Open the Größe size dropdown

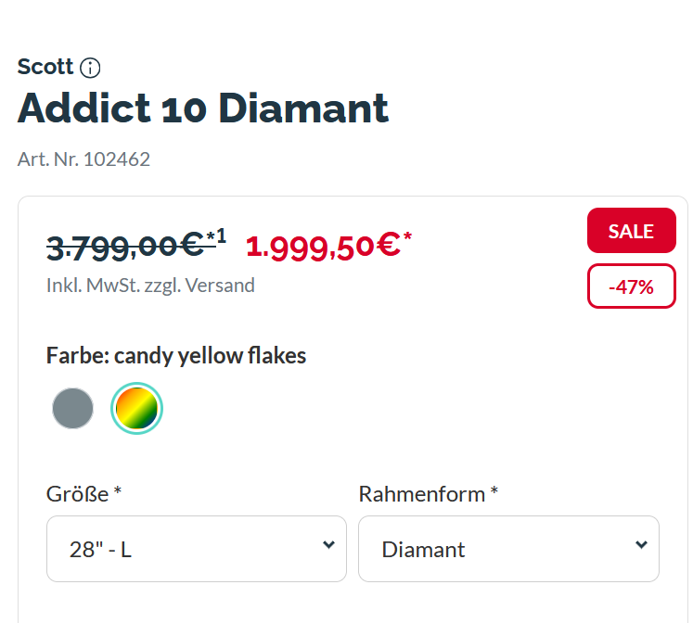click(x=197, y=549)
